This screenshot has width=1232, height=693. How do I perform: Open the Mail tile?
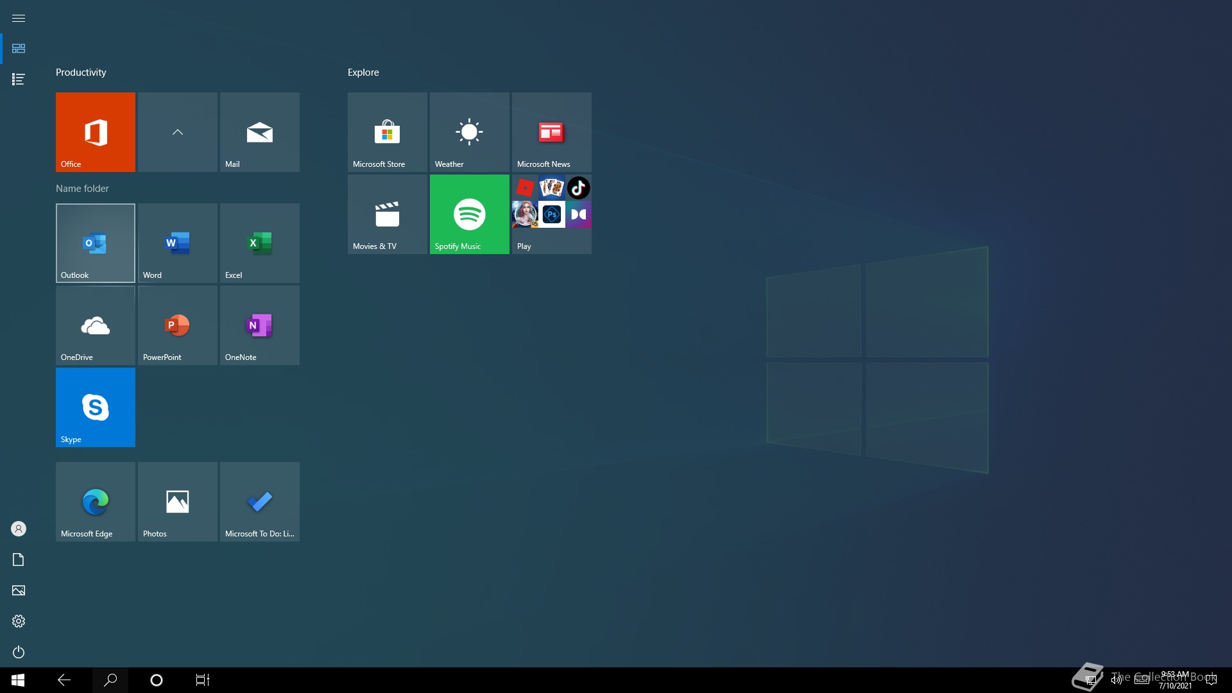click(260, 132)
